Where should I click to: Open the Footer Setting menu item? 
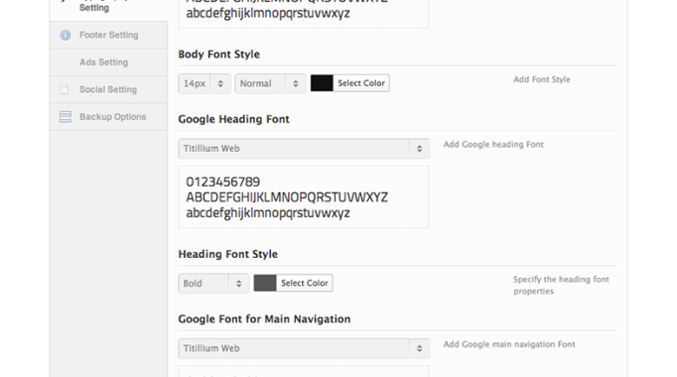pos(109,35)
